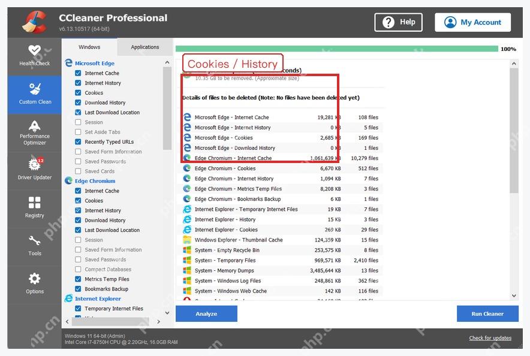Image resolution: width=530 pixels, height=356 pixels.
Task: Click the Edge Chromium icon in the tree
Action: [x=68, y=181]
